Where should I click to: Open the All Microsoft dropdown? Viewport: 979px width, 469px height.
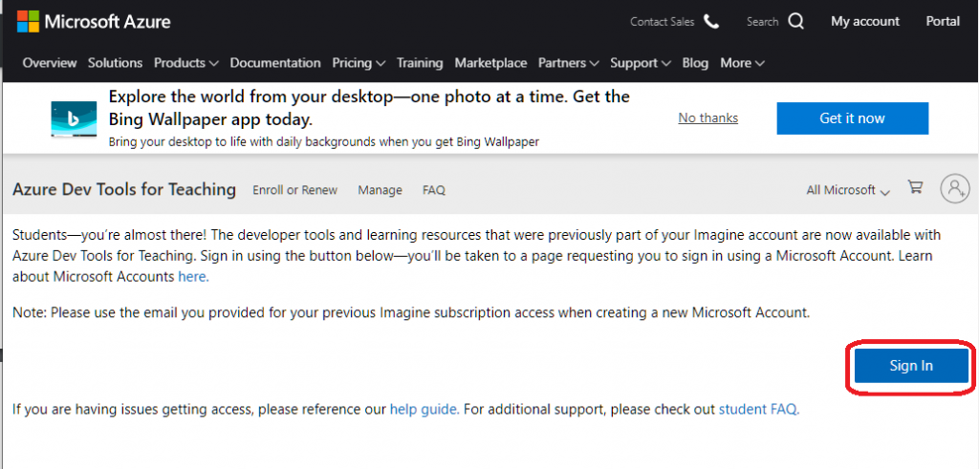[x=848, y=190]
